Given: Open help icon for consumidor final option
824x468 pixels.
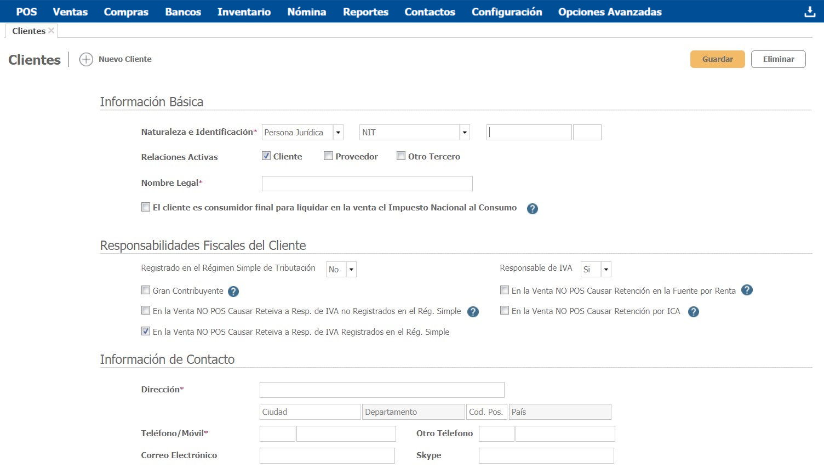Looking at the screenshot, I should (532, 208).
